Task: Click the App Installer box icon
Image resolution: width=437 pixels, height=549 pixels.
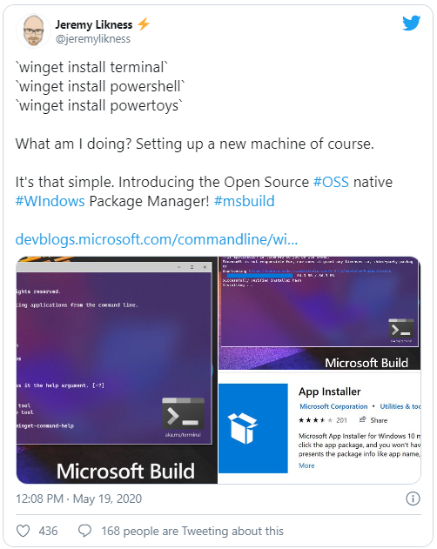Action: coord(253,428)
